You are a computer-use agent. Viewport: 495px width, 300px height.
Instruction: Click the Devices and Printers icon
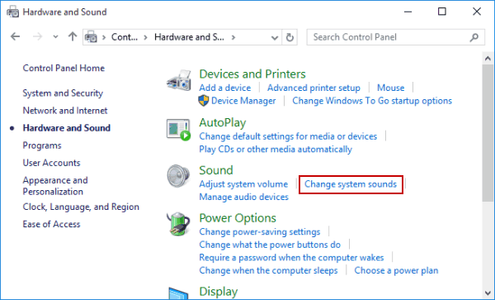pos(179,80)
